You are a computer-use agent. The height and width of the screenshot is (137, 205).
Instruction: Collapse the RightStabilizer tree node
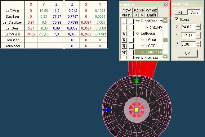point(137,21)
